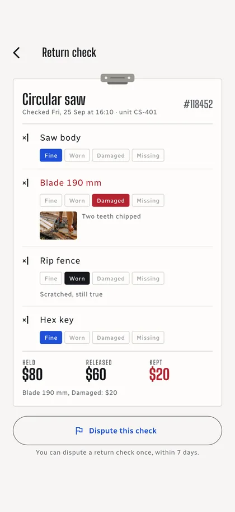
Task: Click the marker icon beside Rip fence
Action: 25,261
